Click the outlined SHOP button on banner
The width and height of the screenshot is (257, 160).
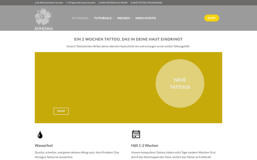tap(61, 111)
